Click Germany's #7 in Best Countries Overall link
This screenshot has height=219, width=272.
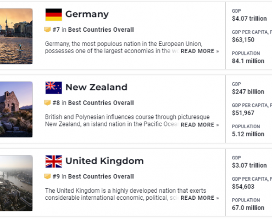[93, 30]
